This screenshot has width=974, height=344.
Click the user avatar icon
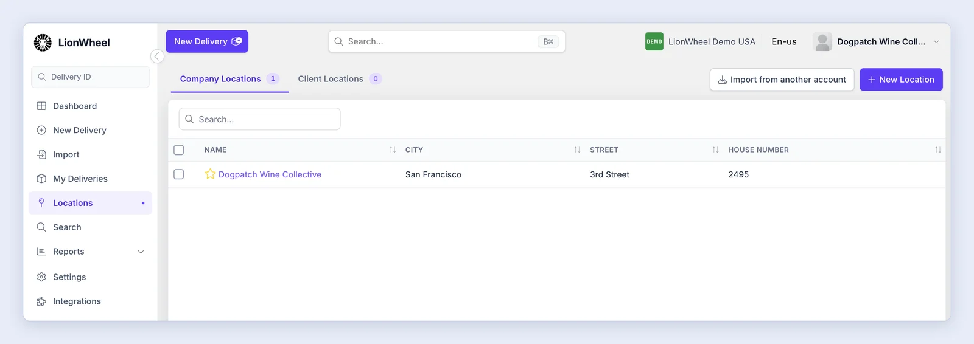point(822,41)
